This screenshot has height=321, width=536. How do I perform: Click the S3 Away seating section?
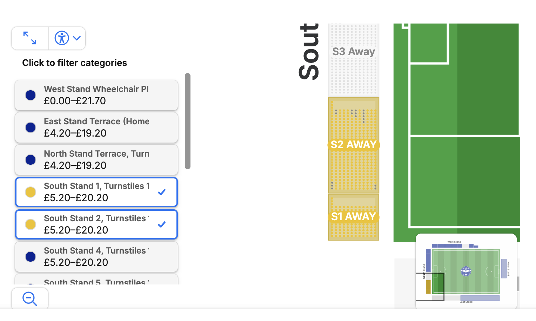[x=354, y=52]
